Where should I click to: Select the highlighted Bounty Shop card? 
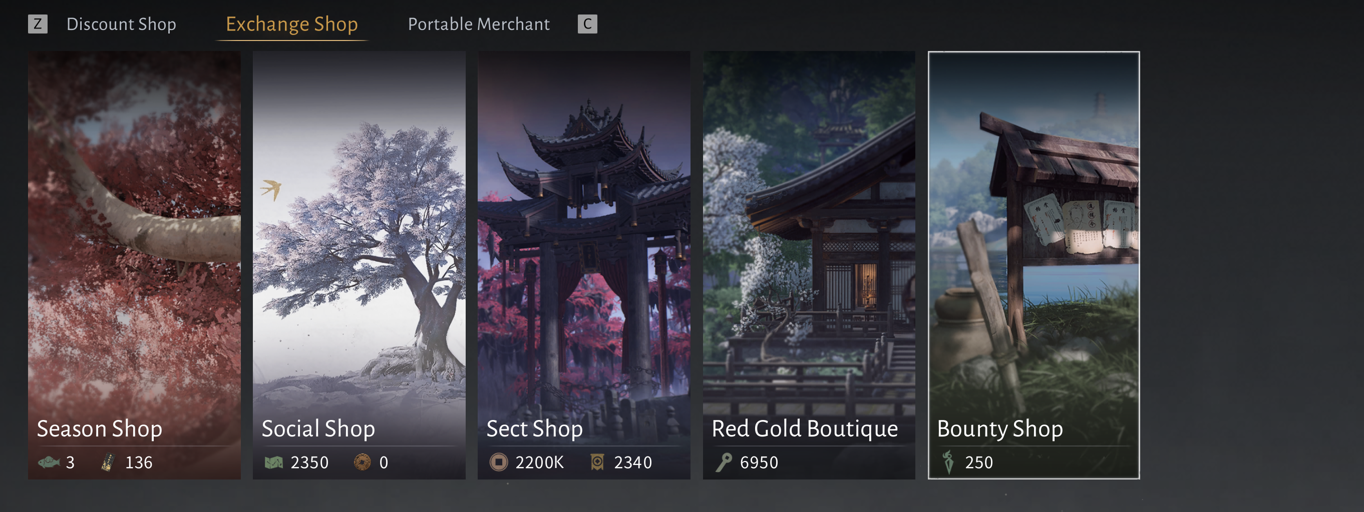point(1034,265)
